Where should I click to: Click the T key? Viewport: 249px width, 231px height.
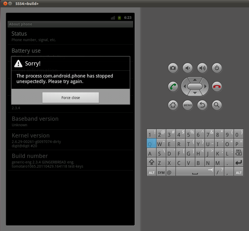coord(190,143)
